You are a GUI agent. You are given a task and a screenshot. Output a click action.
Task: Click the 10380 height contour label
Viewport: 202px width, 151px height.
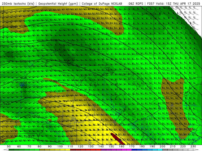point(55,82)
